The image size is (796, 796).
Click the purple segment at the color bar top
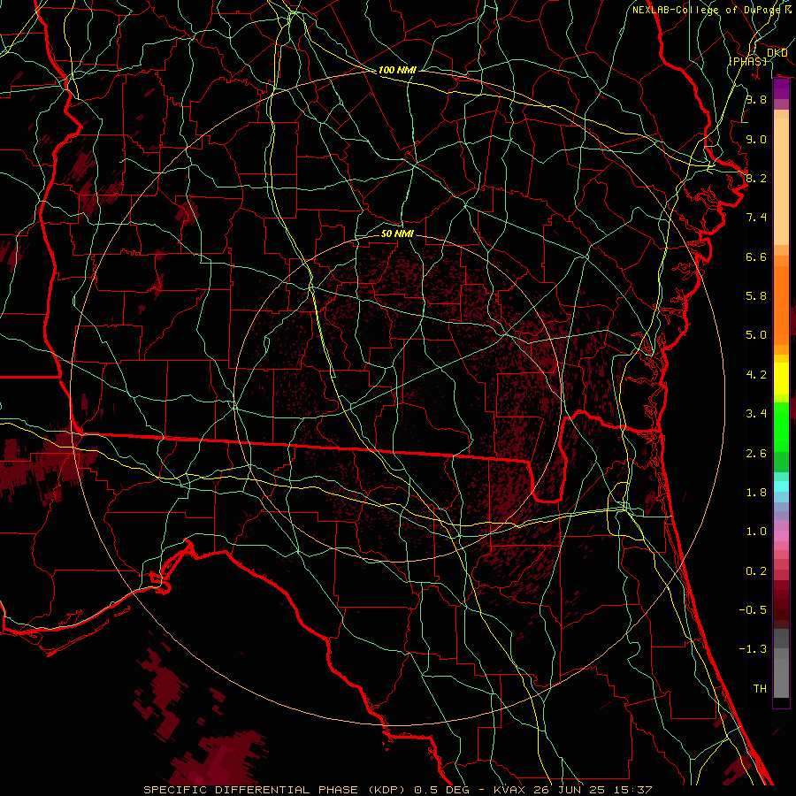781,89
